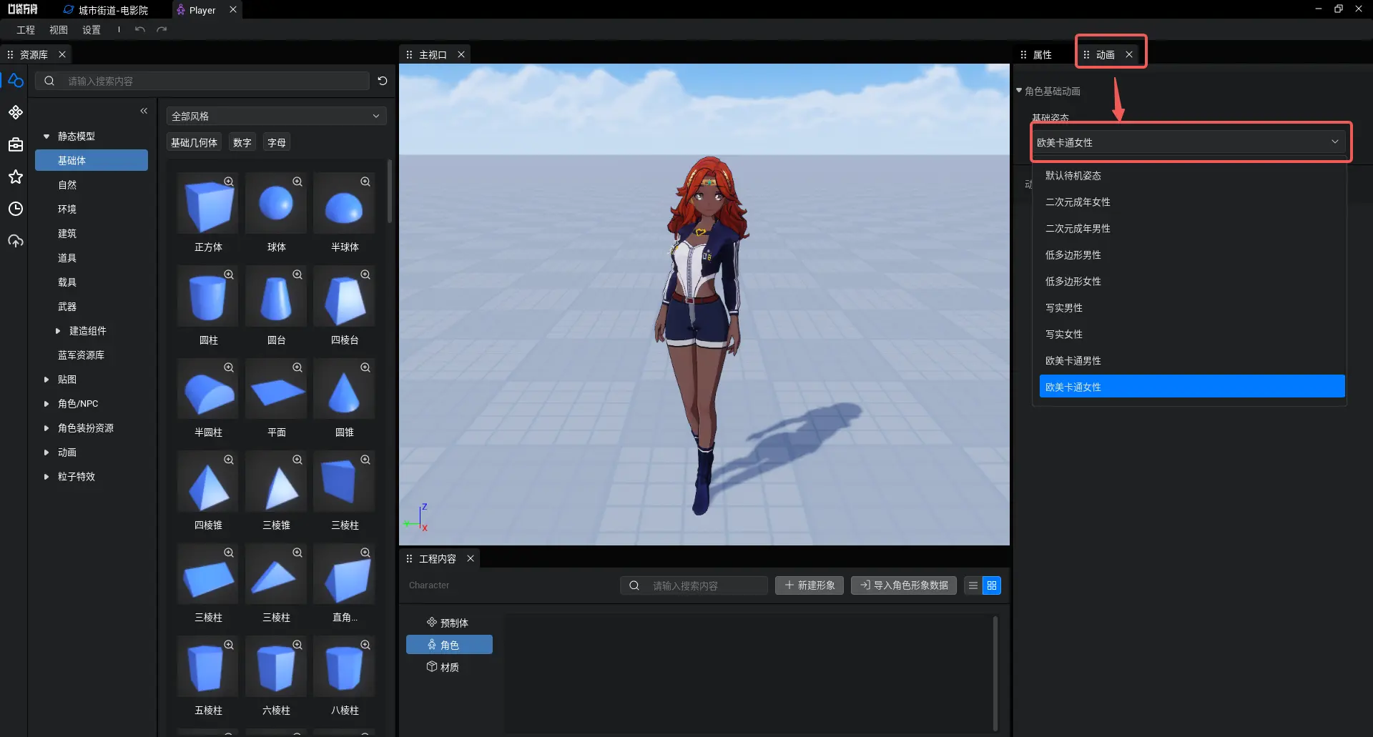Open the 视图 menu
Screen dimensions: 1373x737
pos(59,29)
